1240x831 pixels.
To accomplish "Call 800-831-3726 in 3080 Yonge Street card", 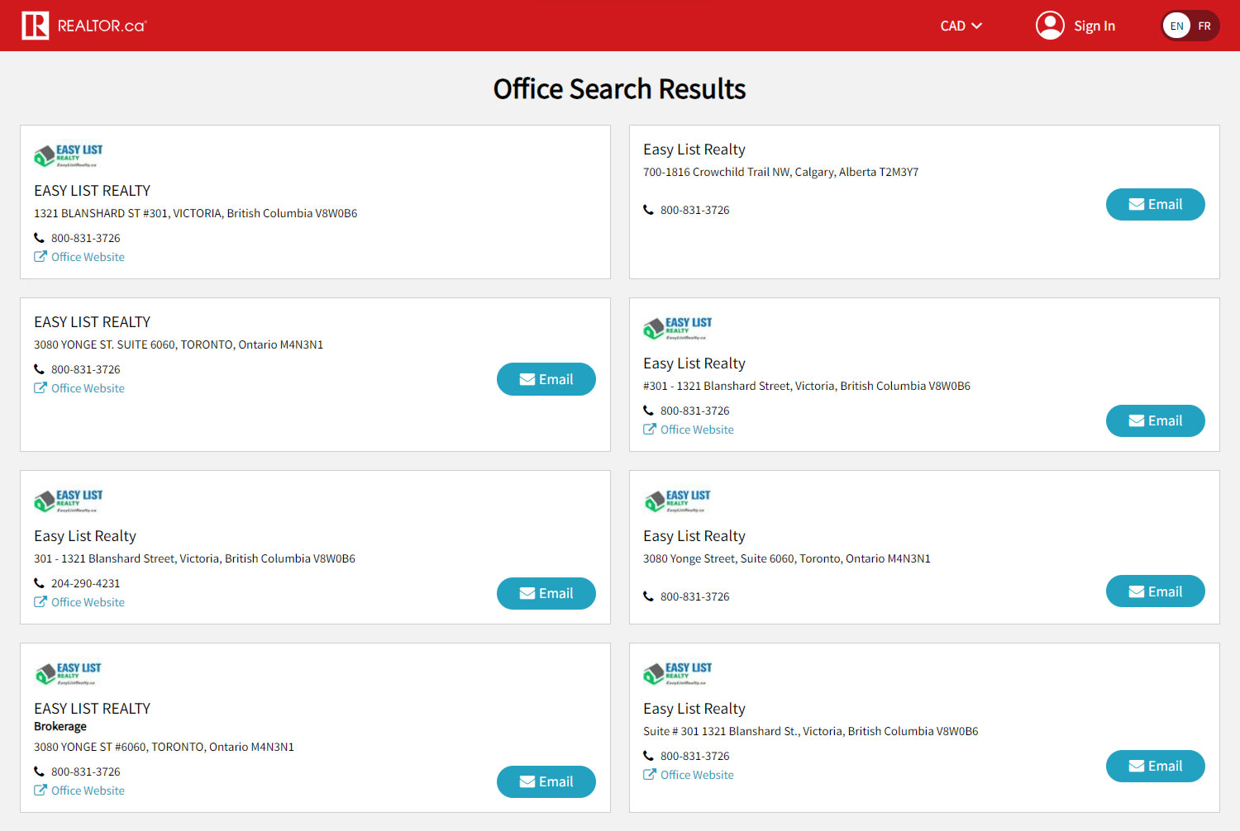I will [694, 596].
